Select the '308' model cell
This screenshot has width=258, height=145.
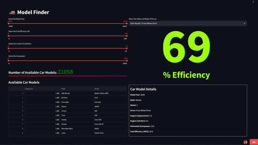point(110,111)
